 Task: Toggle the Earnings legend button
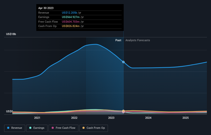pos(37,128)
